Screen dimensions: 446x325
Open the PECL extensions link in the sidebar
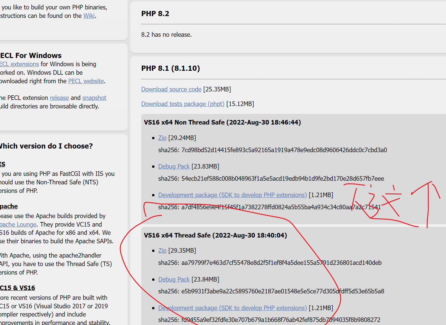[19, 64]
